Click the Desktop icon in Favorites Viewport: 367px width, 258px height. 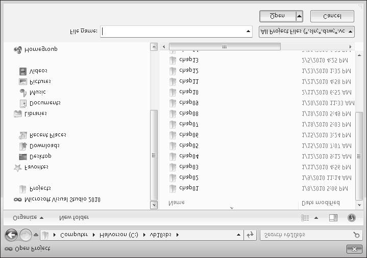[23, 157]
